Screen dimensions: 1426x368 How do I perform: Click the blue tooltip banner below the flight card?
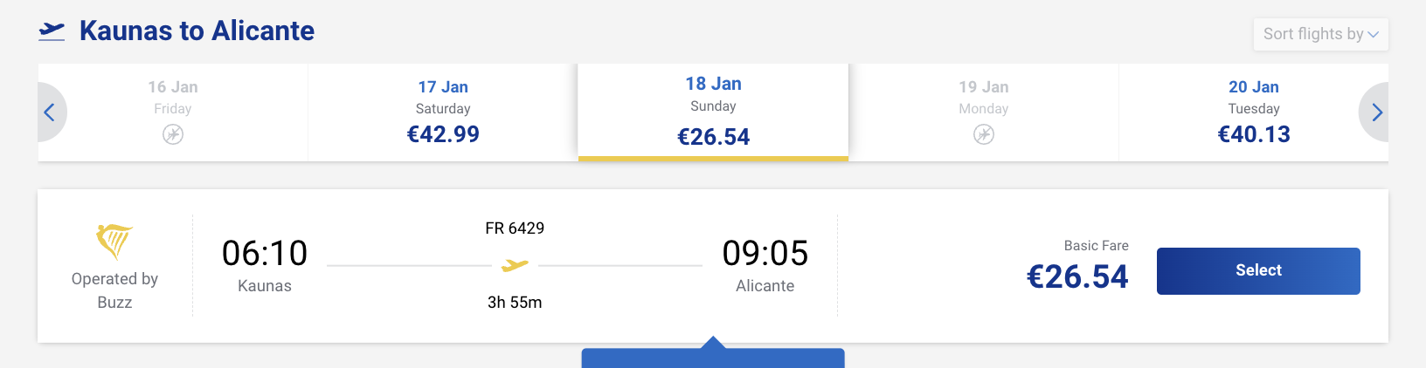click(x=713, y=358)
